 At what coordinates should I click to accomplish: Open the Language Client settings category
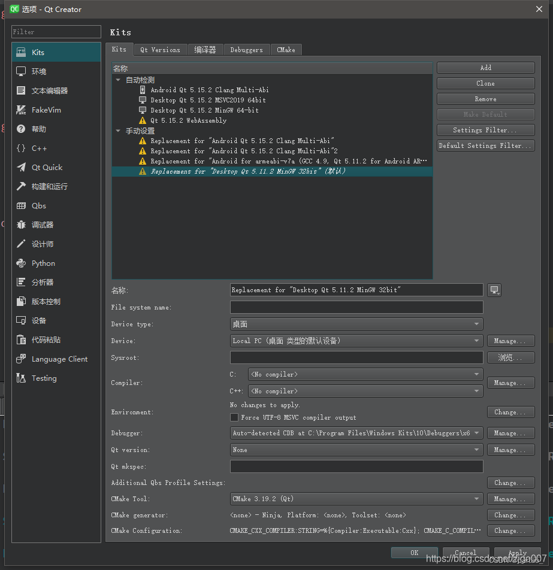pos(56,359)
